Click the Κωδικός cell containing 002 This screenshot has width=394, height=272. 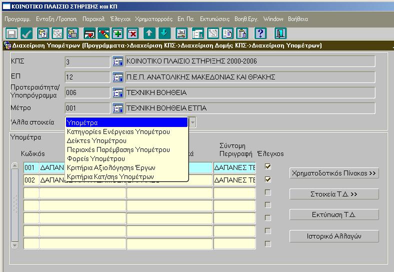click(31, 180)
